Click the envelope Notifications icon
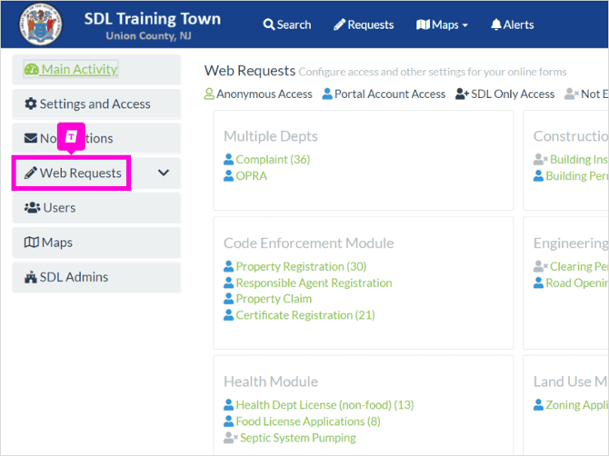 (x=31, y=138)
